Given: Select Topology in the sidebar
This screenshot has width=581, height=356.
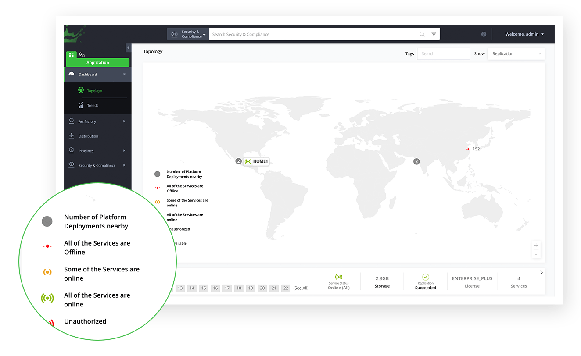Looking at the screenshot, I should [94, 91].
